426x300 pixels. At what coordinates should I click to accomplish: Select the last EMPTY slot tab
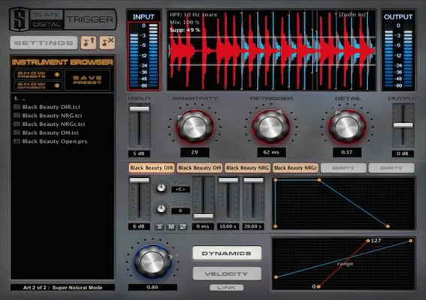point(391,168)
